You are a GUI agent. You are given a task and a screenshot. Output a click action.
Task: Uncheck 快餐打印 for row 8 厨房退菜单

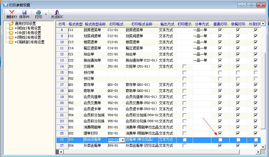pos(238,30)
